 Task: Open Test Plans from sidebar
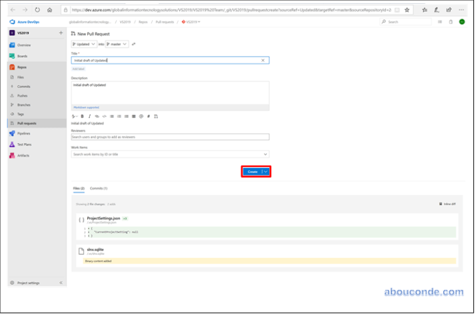tap(24, 144)
